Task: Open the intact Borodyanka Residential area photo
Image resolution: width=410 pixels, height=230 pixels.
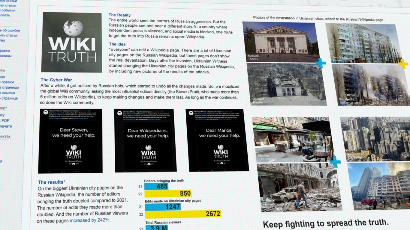Action: pyautogui.click(x=364, y=43)
